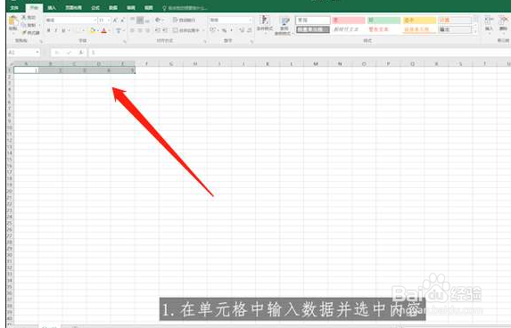
Task: Click the Delete cells icon
Action: coord(503,20)
